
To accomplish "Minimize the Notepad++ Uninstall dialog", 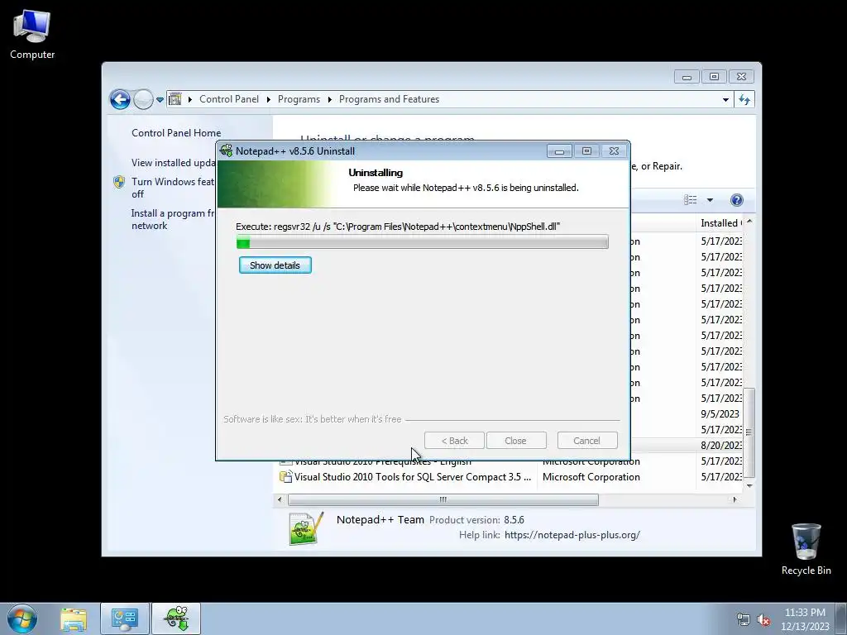I will coord(559,151).
